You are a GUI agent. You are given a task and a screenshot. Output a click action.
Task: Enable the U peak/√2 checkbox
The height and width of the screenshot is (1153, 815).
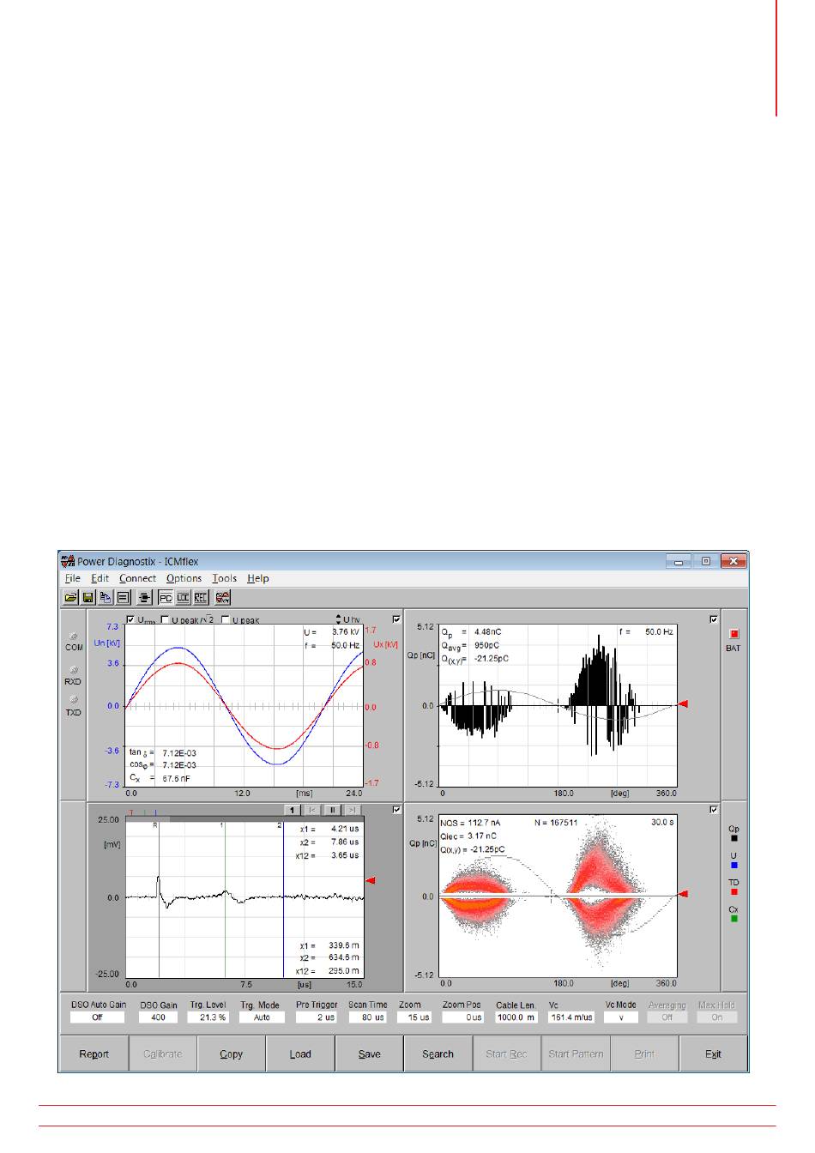click(166, 619)
